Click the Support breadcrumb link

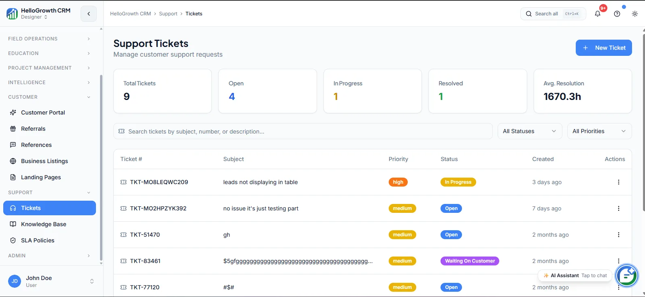[x=168, y=14]
